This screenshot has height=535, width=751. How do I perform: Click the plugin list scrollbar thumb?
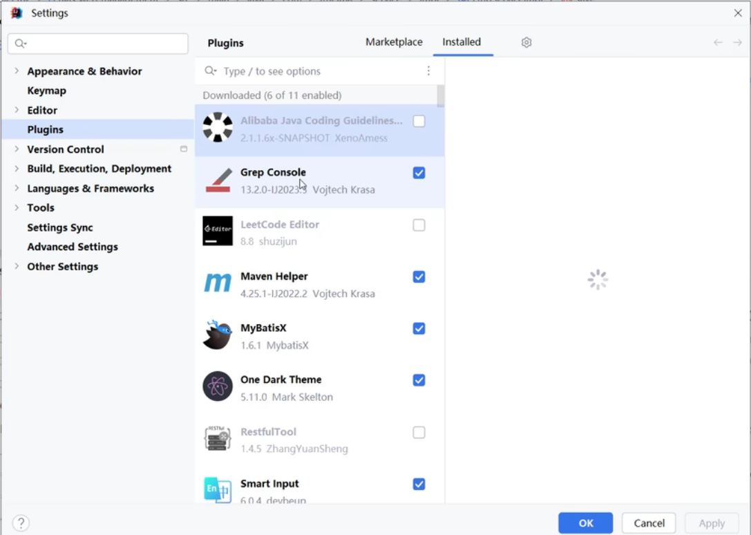point(441,96)
